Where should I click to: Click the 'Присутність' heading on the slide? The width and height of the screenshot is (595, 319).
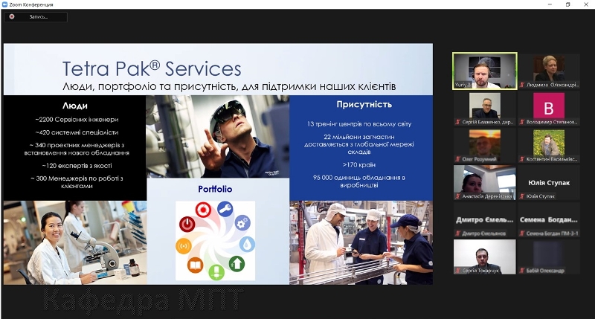[364, 104]
